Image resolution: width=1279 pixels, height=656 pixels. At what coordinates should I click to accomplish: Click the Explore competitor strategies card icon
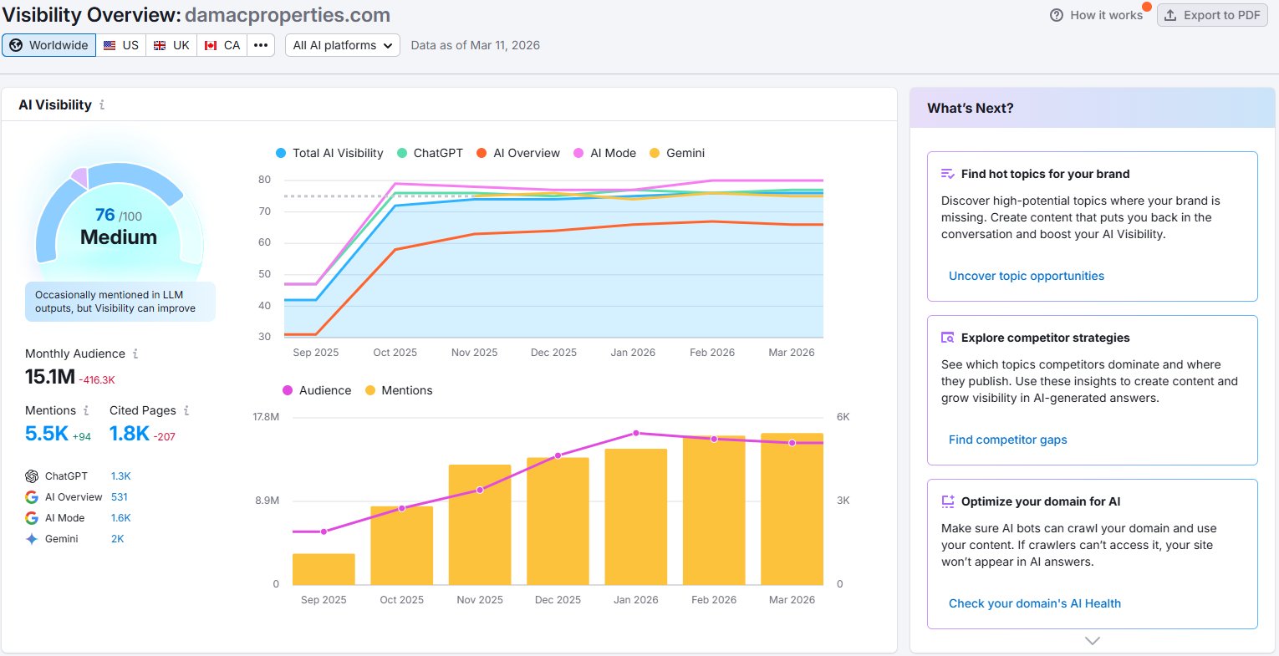[x=948, y=338]
